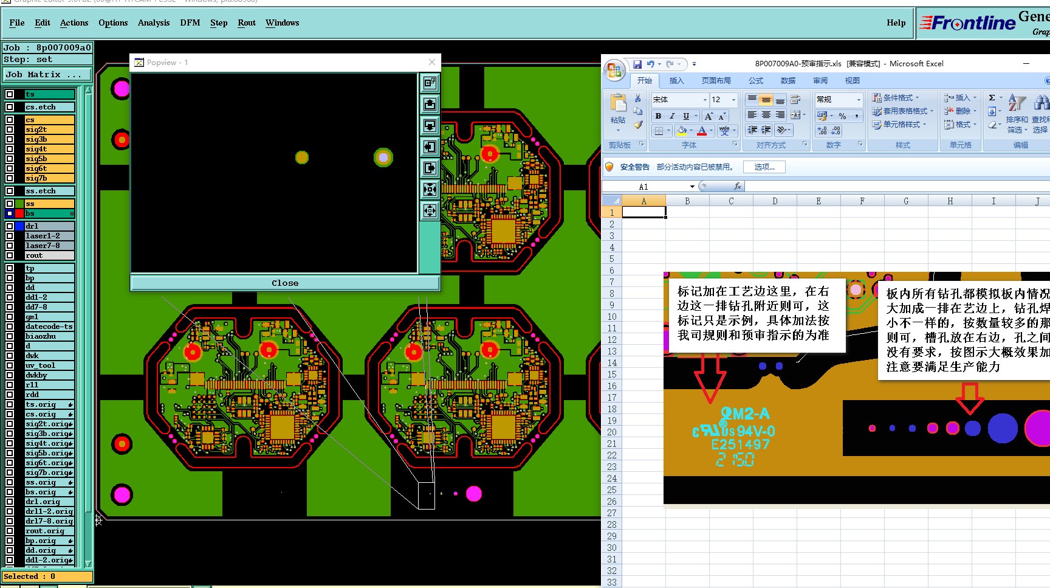
Task: Click the Job Matrix button
Action: click(47, 75)
